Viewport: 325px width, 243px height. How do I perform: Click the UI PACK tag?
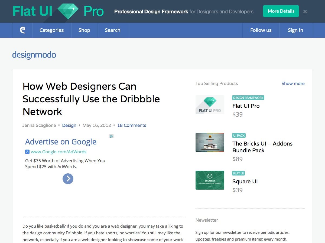coord(239,136)
